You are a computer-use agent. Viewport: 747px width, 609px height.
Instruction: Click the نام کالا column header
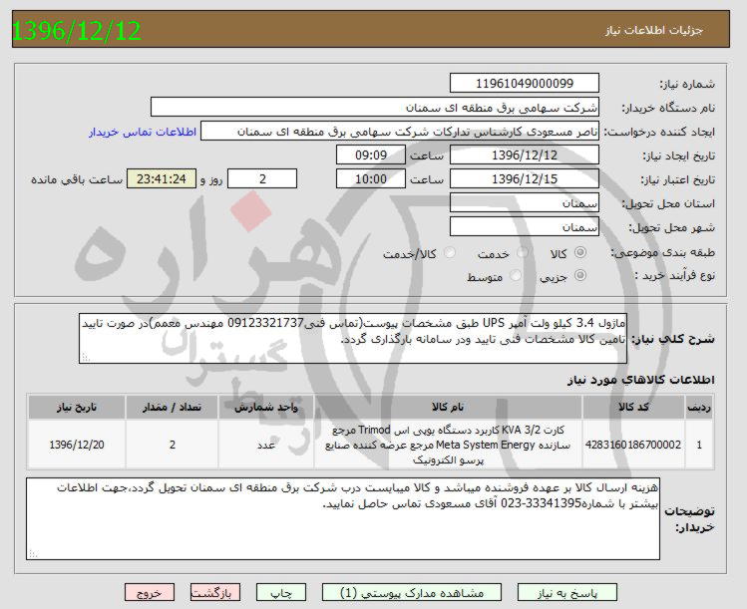448,407
